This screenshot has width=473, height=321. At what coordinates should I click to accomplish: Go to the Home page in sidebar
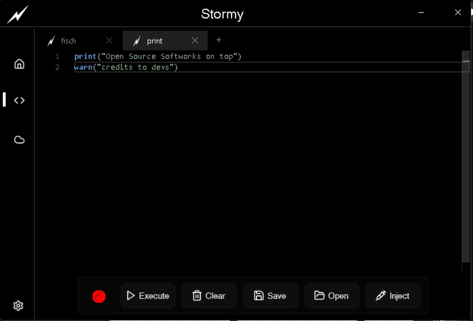(x=19, y=64)
